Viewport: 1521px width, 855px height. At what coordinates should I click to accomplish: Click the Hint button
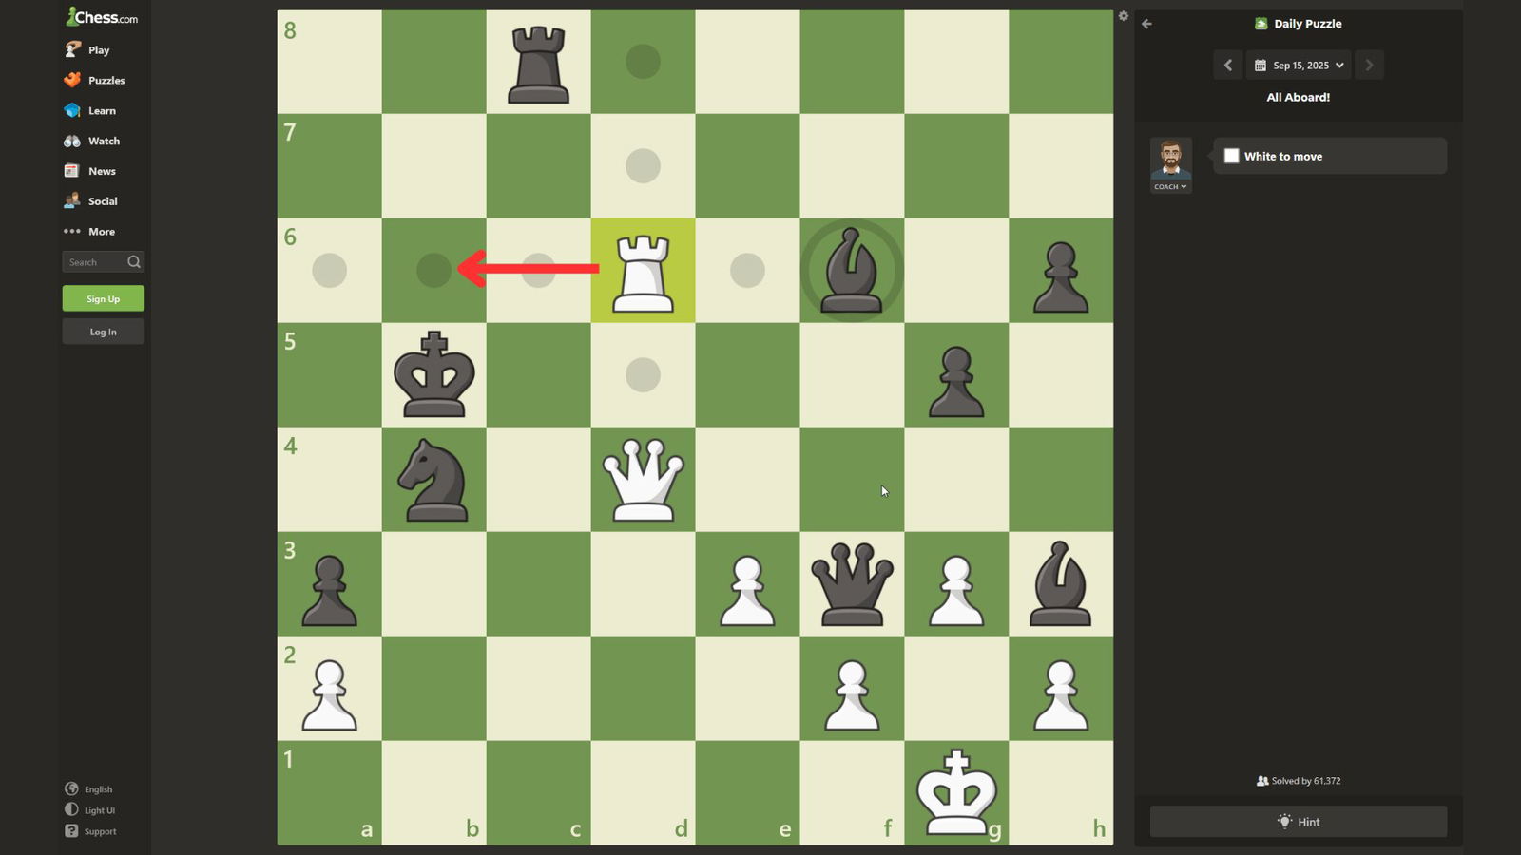coord(1298,822)
